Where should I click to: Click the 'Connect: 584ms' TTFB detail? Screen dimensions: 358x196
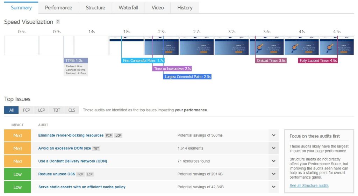[x=76, y=70]
